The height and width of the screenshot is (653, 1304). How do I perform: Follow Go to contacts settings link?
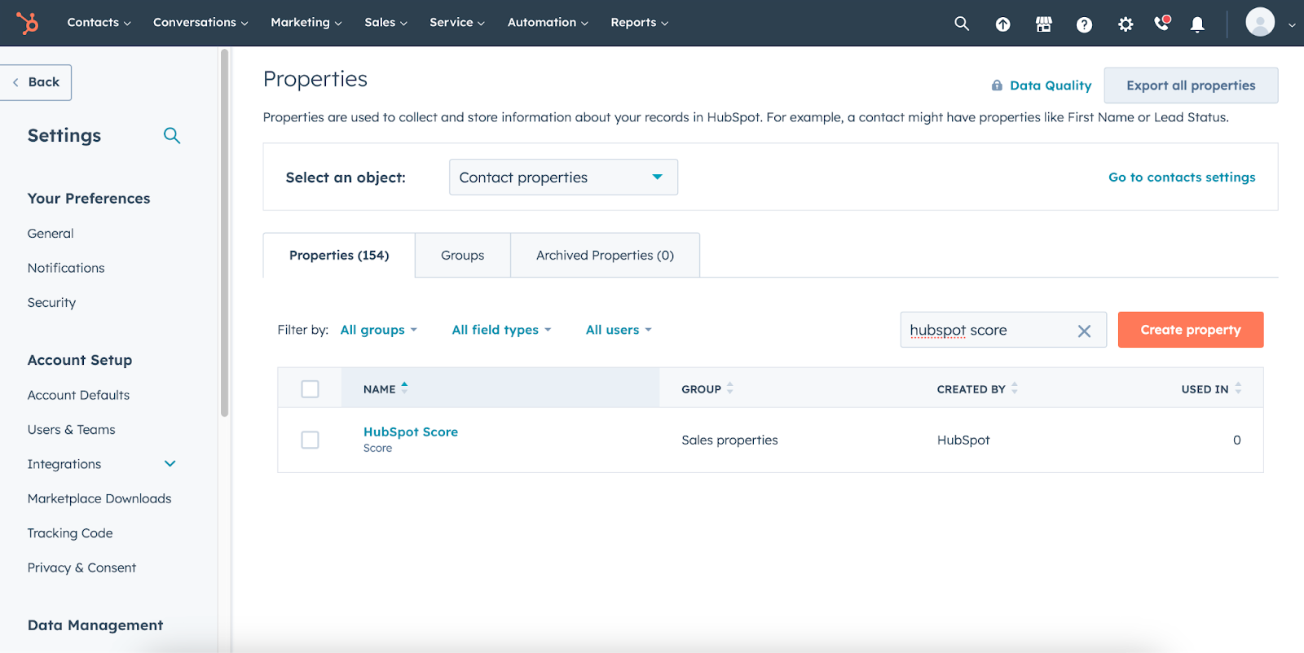coord(1182,177)
